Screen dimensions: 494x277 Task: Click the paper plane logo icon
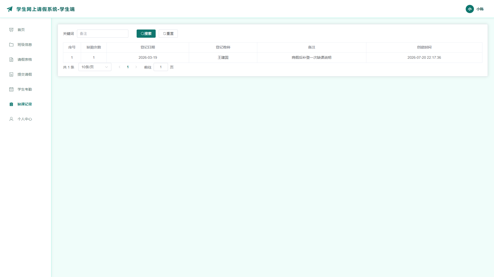10,9
